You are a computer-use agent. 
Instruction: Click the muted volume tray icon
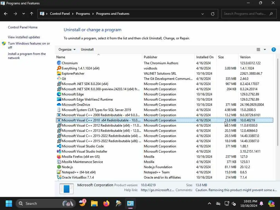234,203
